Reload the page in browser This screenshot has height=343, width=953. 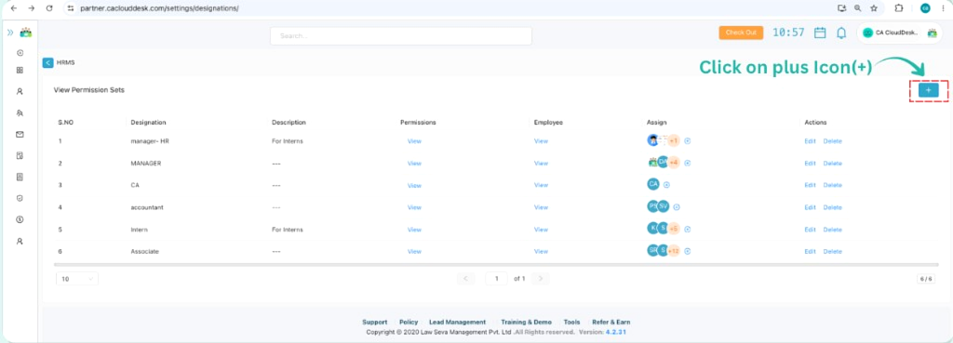click(49, 8)
